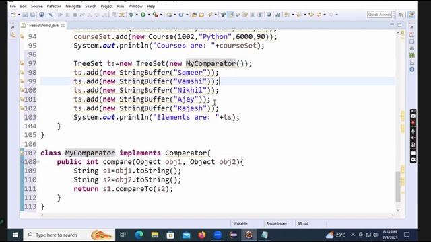Expand the Next Annotation dropdown arrow
This screenshot has width=431, height=242.
[293, 15]
